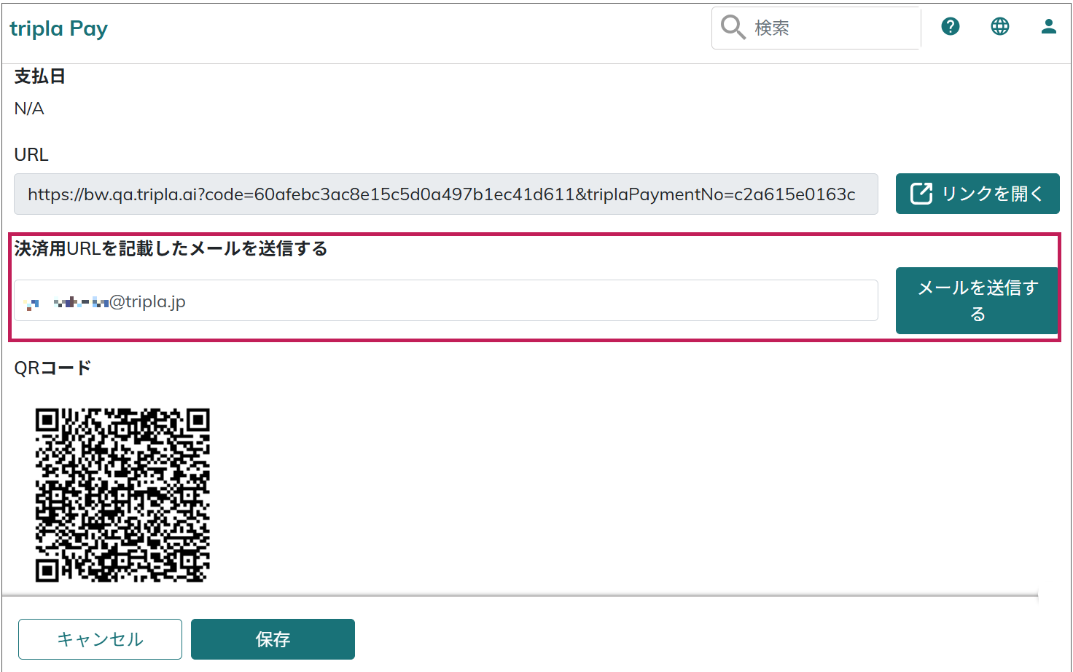Viewport: 1073px width, 672px height.
Task: Click the tripla Pay logo
Action: (x=58, y=28)
